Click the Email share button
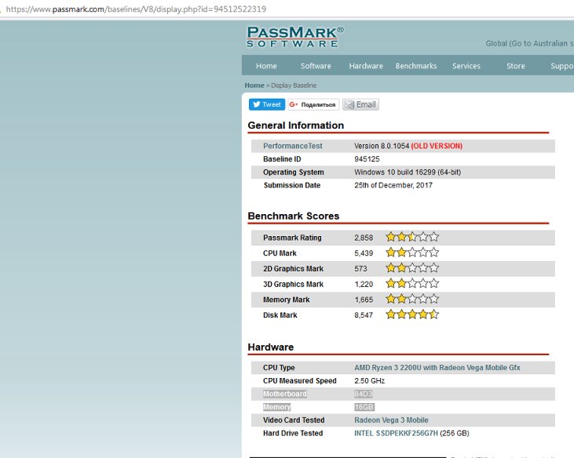Viewport: 574px width, 458px height. pyautogui.click(x=360, y=104)
